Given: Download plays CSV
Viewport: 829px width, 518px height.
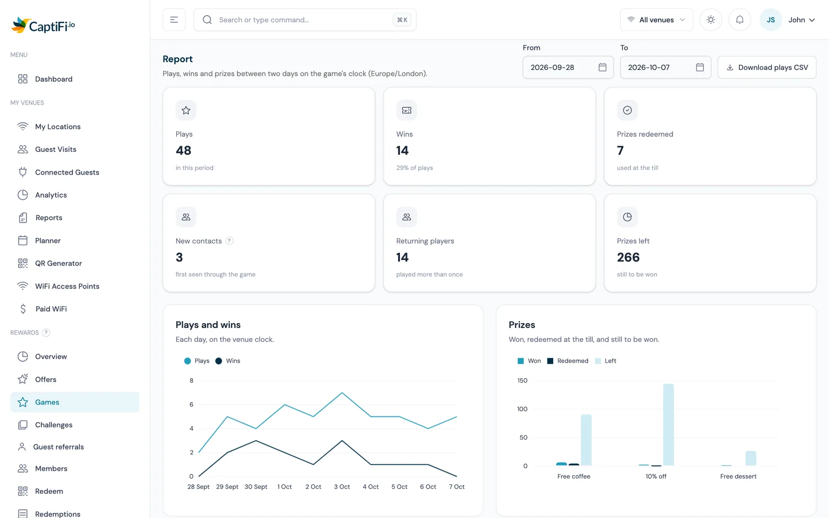Looking at the screenshot, I should click(x=767, y=67).
